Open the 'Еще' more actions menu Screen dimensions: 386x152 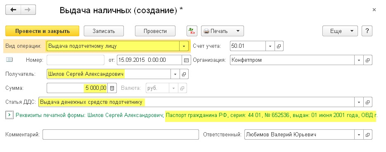coord(340,31)
